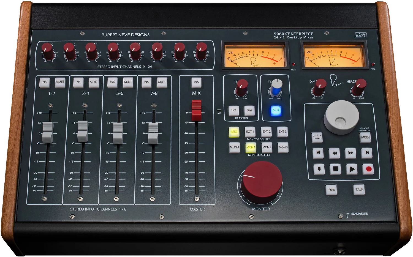Arm recording with the red record button

coord(368,169)
